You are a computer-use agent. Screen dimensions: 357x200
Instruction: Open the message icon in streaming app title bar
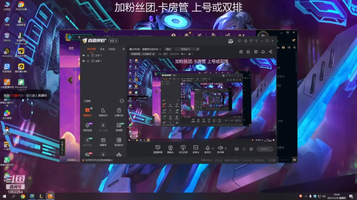[x=239, y=41]
